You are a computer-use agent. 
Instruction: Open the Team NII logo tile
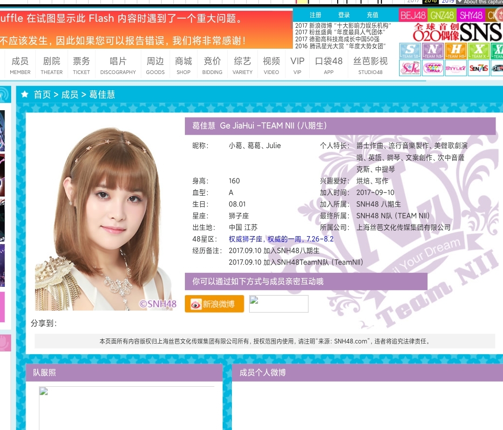(x=433, y=51)
